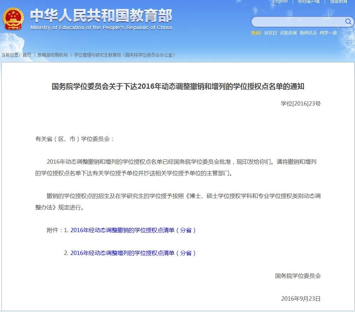Image resolution: width=355 pixels, height=312 pixels.
Task: Click the 热词 label
Action: pos(256,33)
